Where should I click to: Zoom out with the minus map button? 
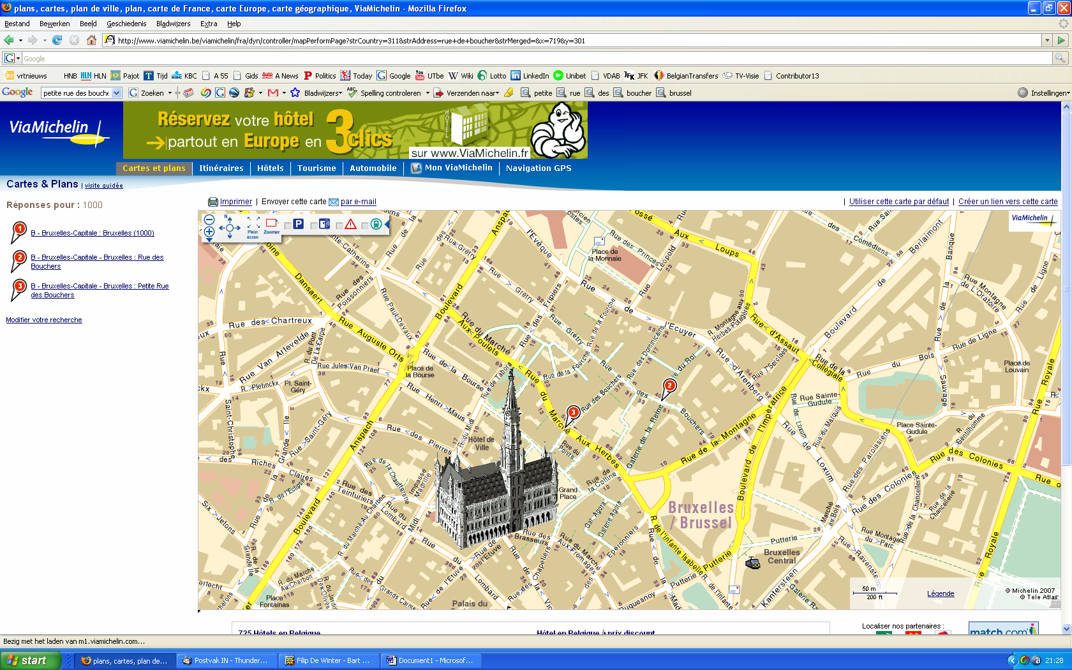pos(209,219)
